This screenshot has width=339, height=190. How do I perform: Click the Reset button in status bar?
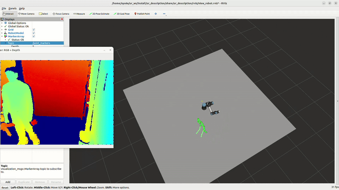(x=5, y=187)
